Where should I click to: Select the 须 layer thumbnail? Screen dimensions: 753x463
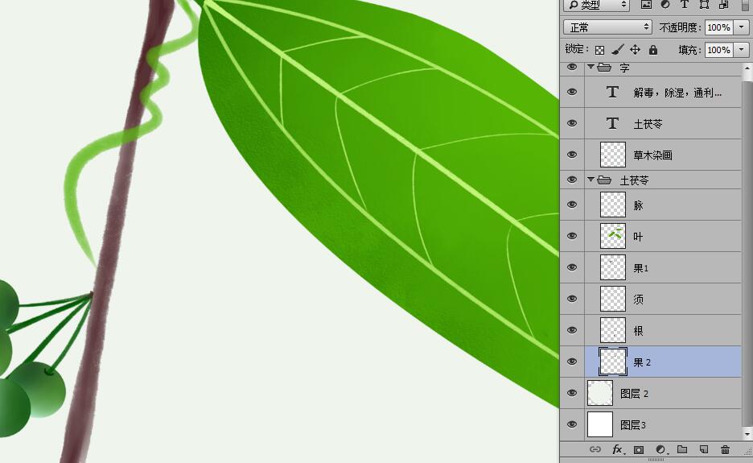[x=613, y=299]
